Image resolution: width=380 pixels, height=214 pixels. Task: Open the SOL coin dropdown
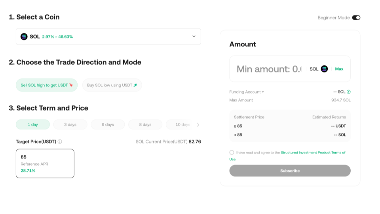click(x=108, y=36)
